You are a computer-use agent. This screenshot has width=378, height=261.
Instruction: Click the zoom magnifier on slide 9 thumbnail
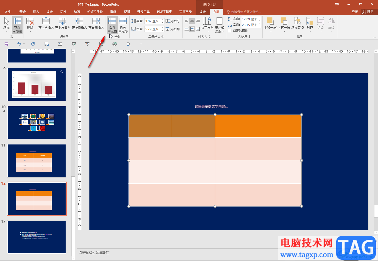point(62,72)
